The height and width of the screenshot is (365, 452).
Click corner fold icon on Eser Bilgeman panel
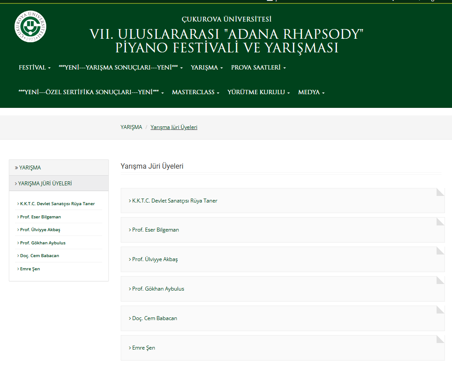(440, 221)
